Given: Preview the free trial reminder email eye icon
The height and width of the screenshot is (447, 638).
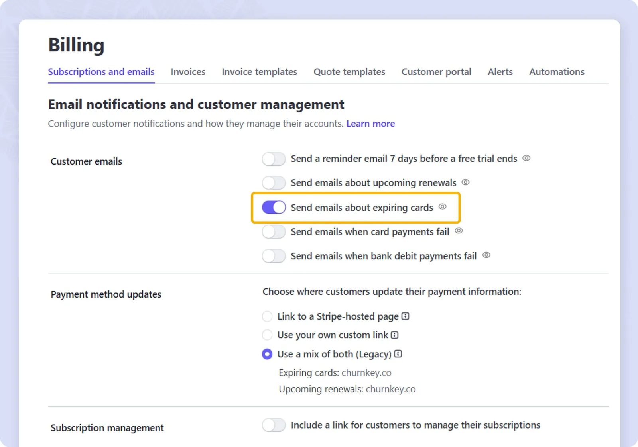Looking at the screenshot, I should click(526, 158).
